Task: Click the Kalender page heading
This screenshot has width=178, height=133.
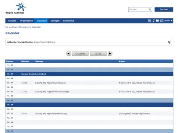Action: (12, 33)
